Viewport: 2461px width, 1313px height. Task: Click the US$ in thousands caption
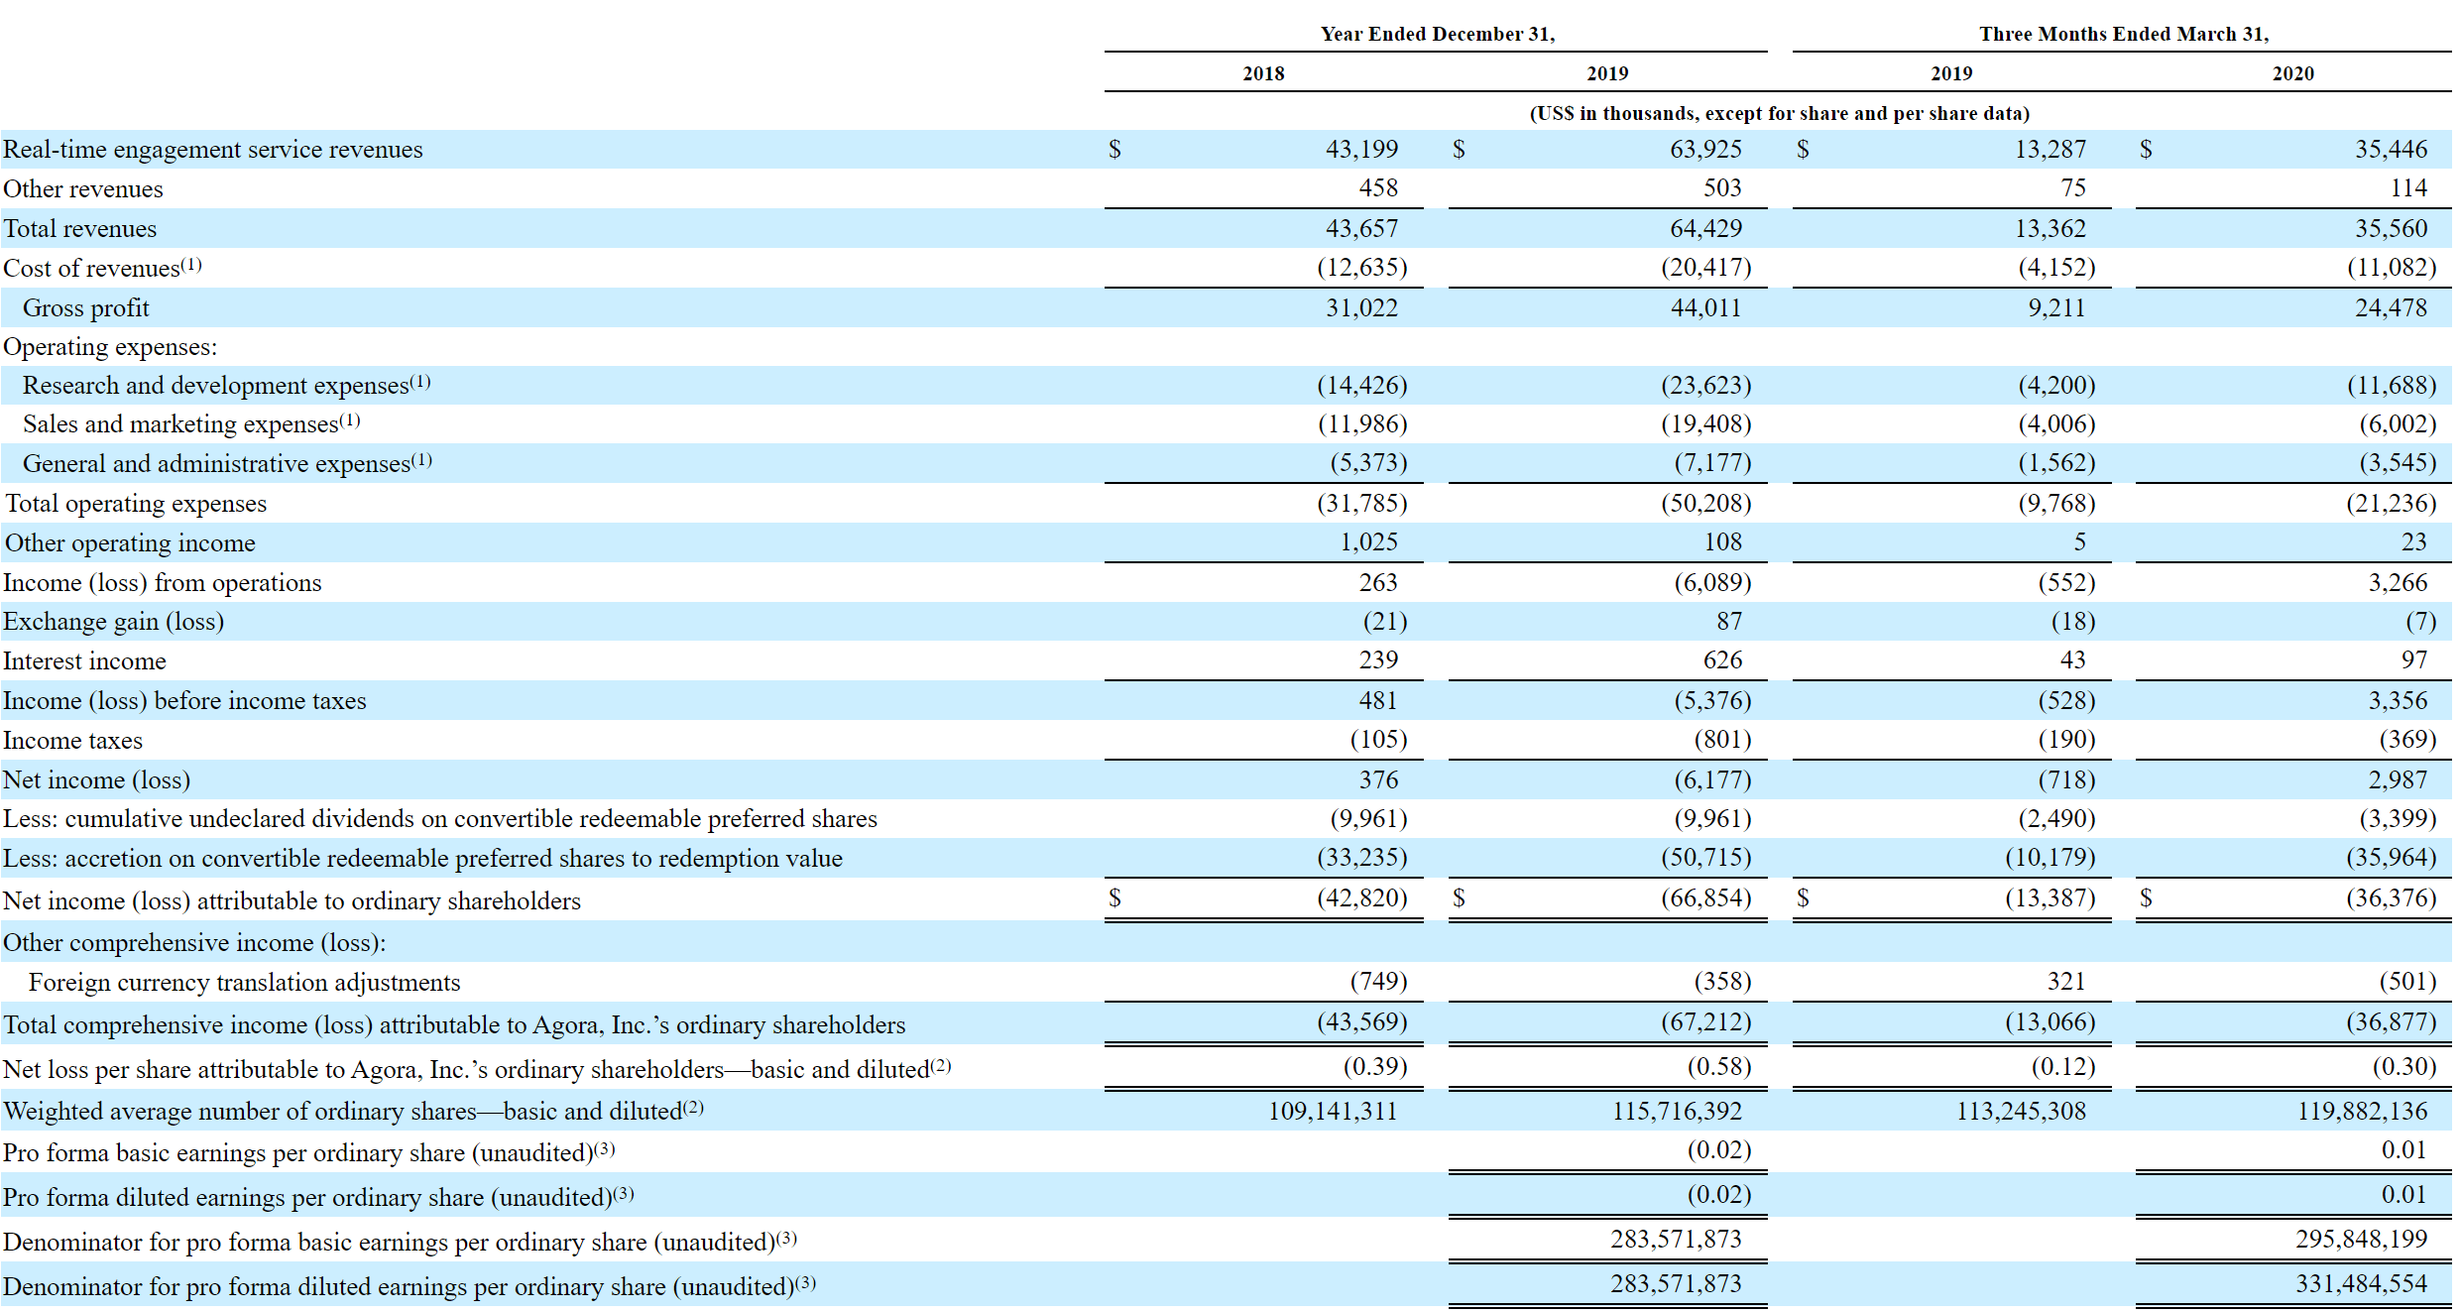(1779, 113)
